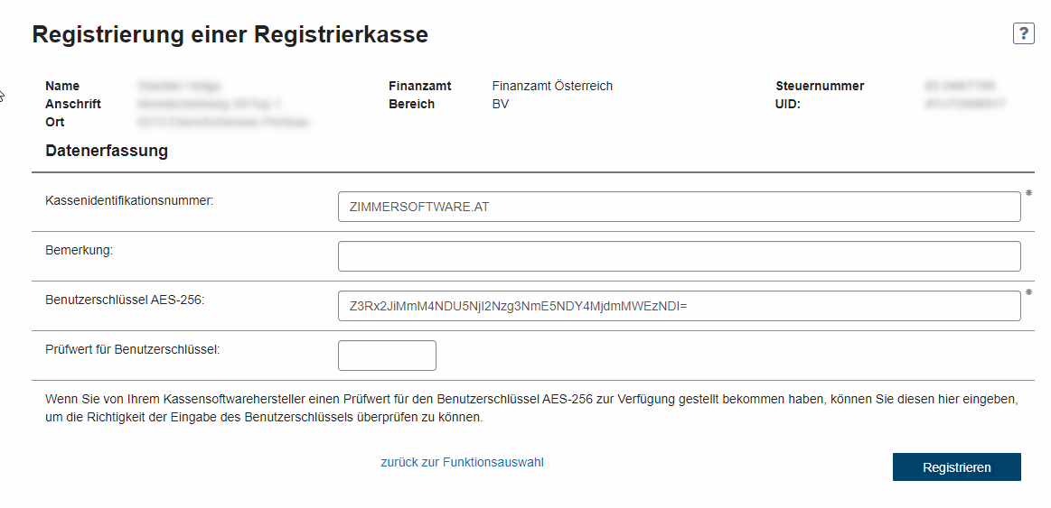This screenshot has height=508, width=1051.
Task: Click the BV value beside Bereich
Action: pyautogui.click(x=502, y=104)
